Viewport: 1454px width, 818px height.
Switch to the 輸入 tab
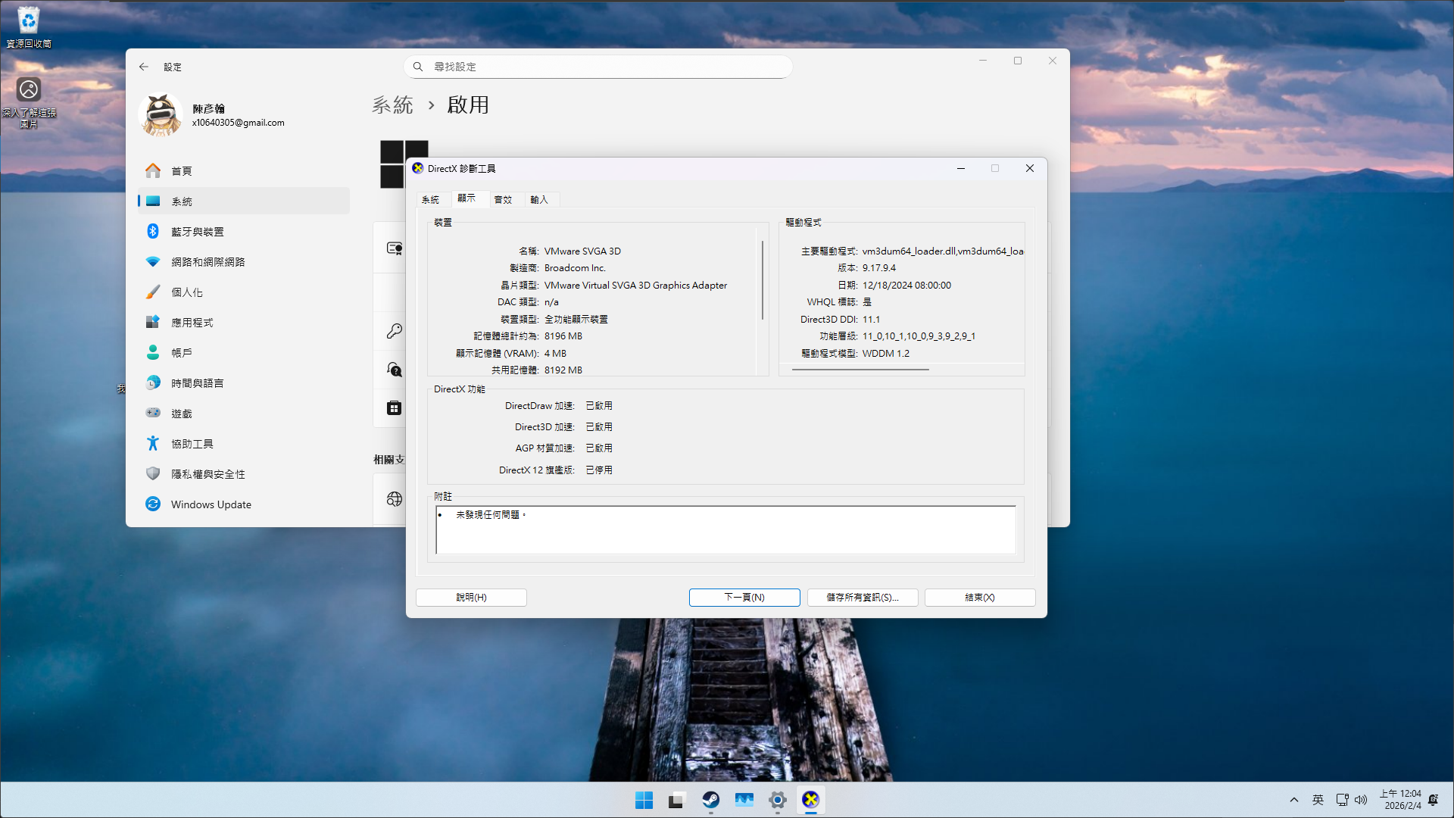coord(539,200)
